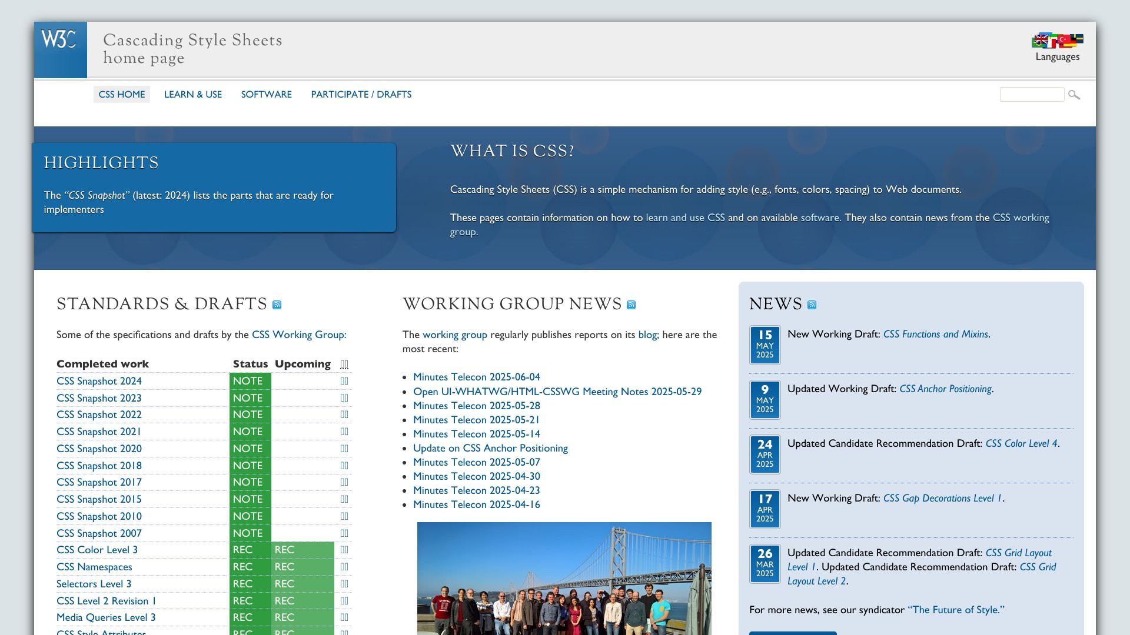The image size is (1130, 635).
Task: Open "The Future of Style" syndicator link
Action: (x=956, y=610)
